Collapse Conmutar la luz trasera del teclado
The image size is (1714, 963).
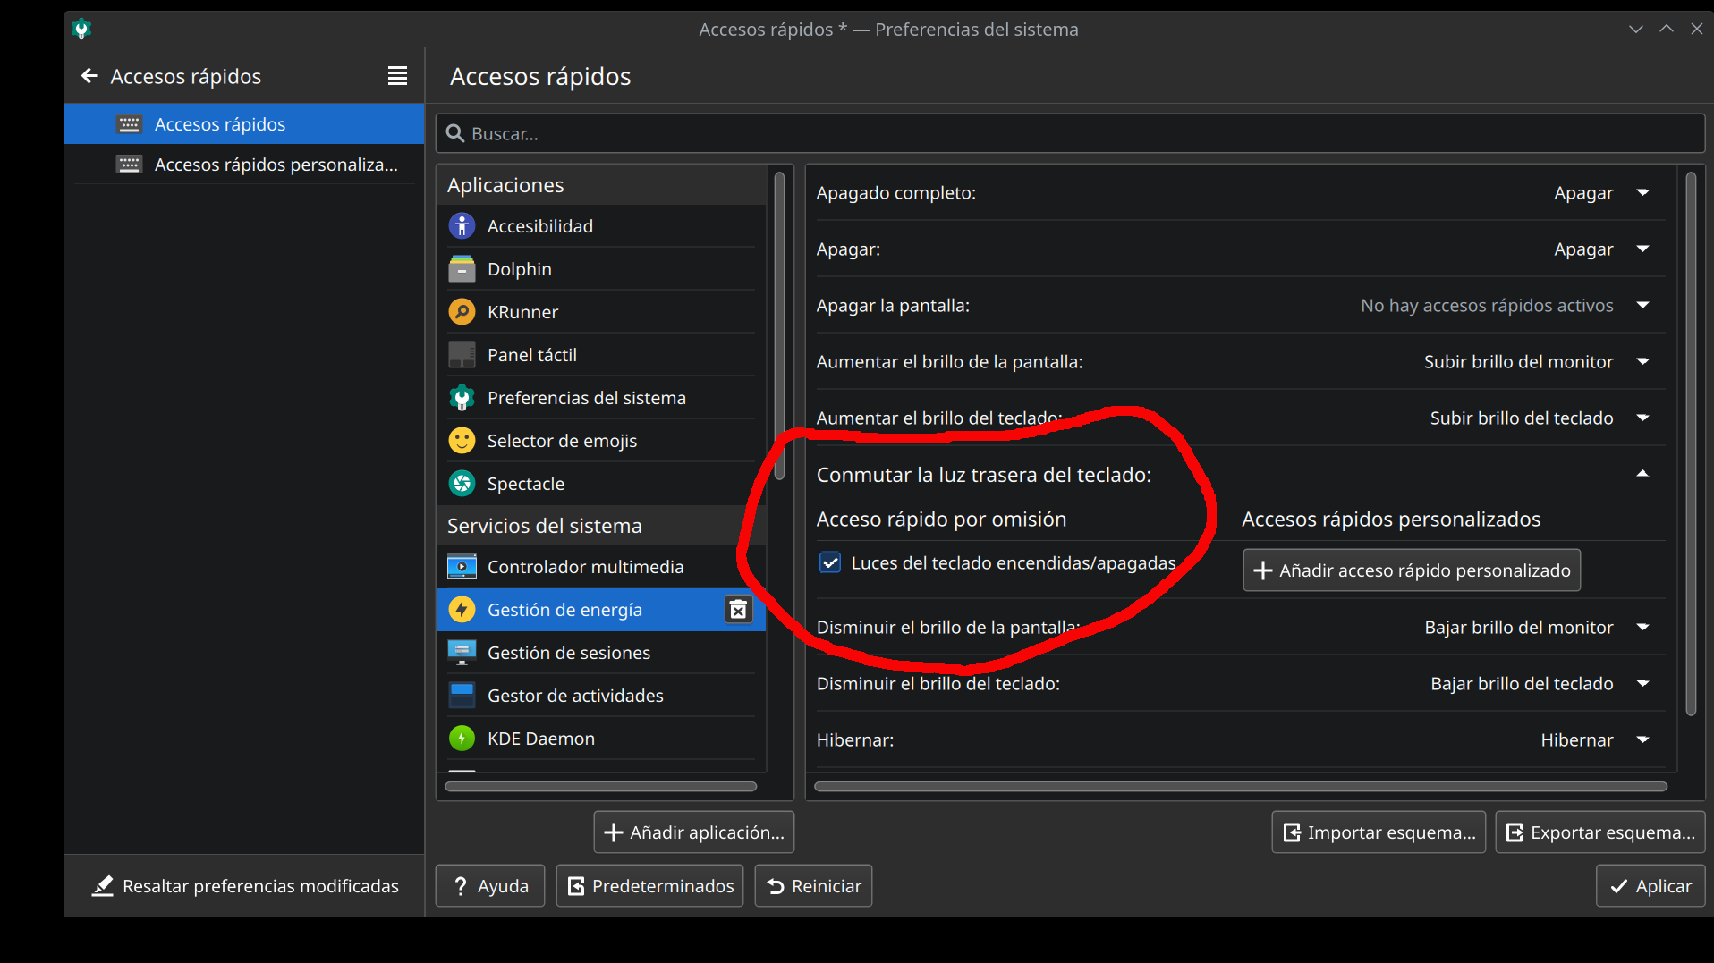click(1642, 474)
